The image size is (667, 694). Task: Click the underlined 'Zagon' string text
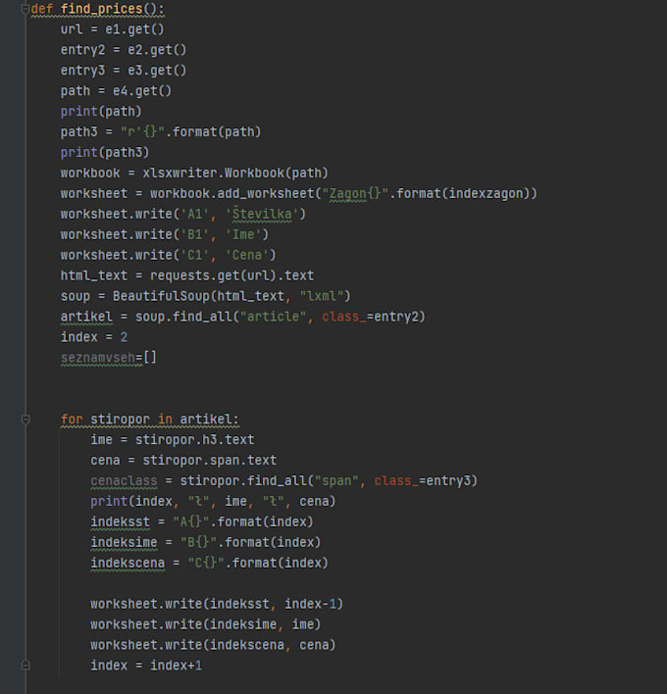(x=347, y=193)
